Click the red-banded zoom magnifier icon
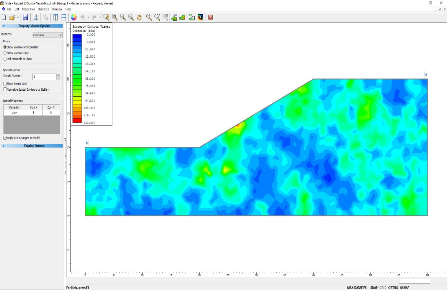The height and width of the screenshot is (290, 447). 149,17
